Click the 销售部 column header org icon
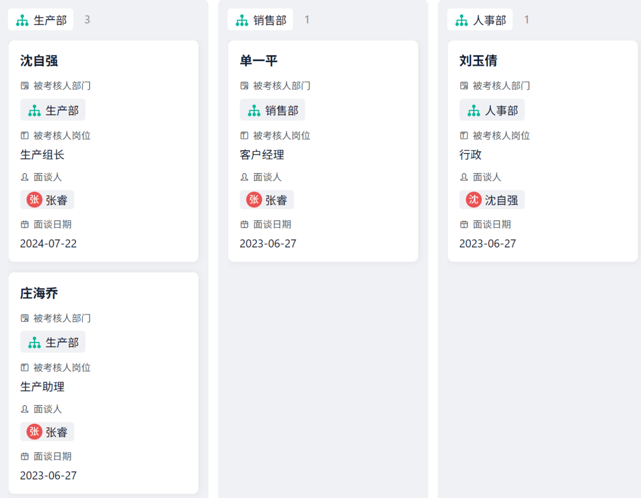641x498 pixels. pos(242,20)
